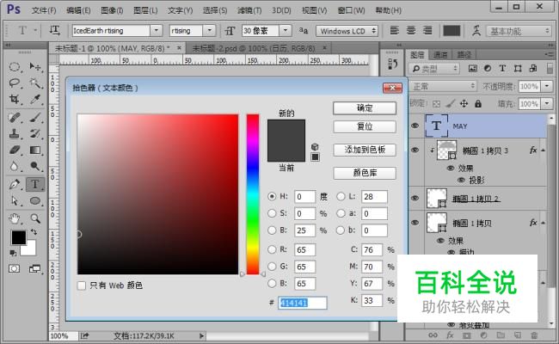
Task: Select the Magic Wand tool
Action: click(35, 83)
